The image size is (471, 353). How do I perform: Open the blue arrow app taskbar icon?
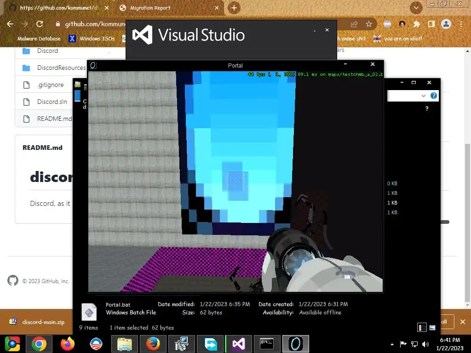(x=210, y=344)
